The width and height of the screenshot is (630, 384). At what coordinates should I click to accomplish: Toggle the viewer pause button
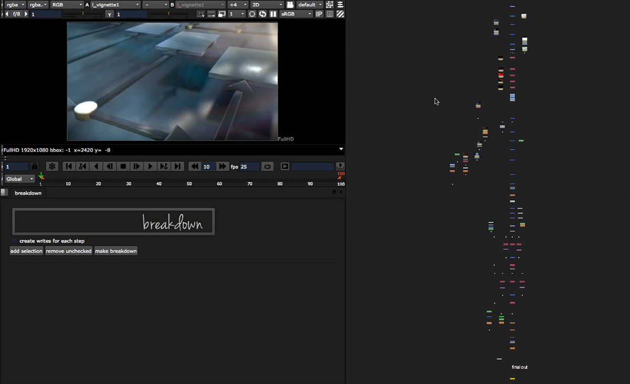(x=273, y=14)
